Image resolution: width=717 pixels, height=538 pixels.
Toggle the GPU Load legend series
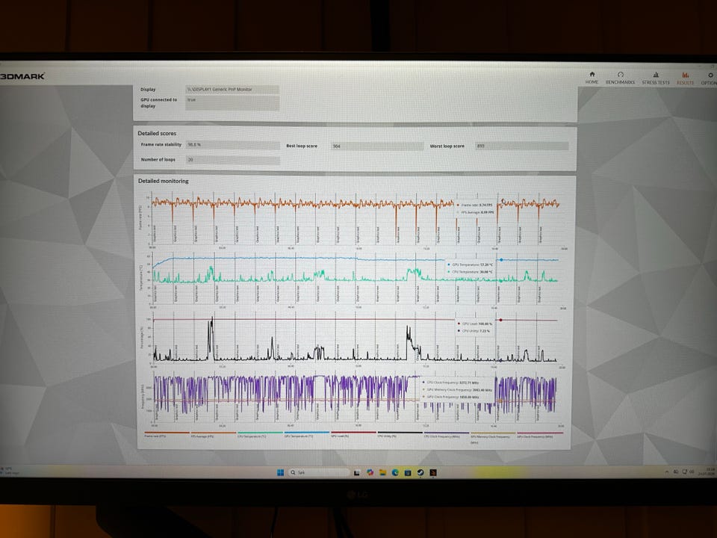pyautogui.click(x=353, y=435)
